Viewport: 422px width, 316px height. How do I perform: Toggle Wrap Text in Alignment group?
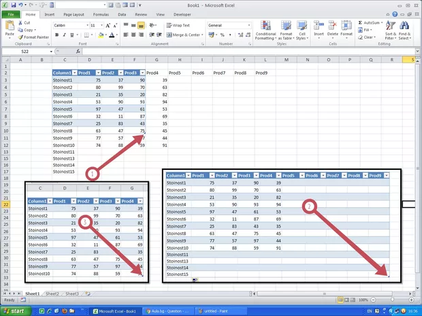coord(180,25)
